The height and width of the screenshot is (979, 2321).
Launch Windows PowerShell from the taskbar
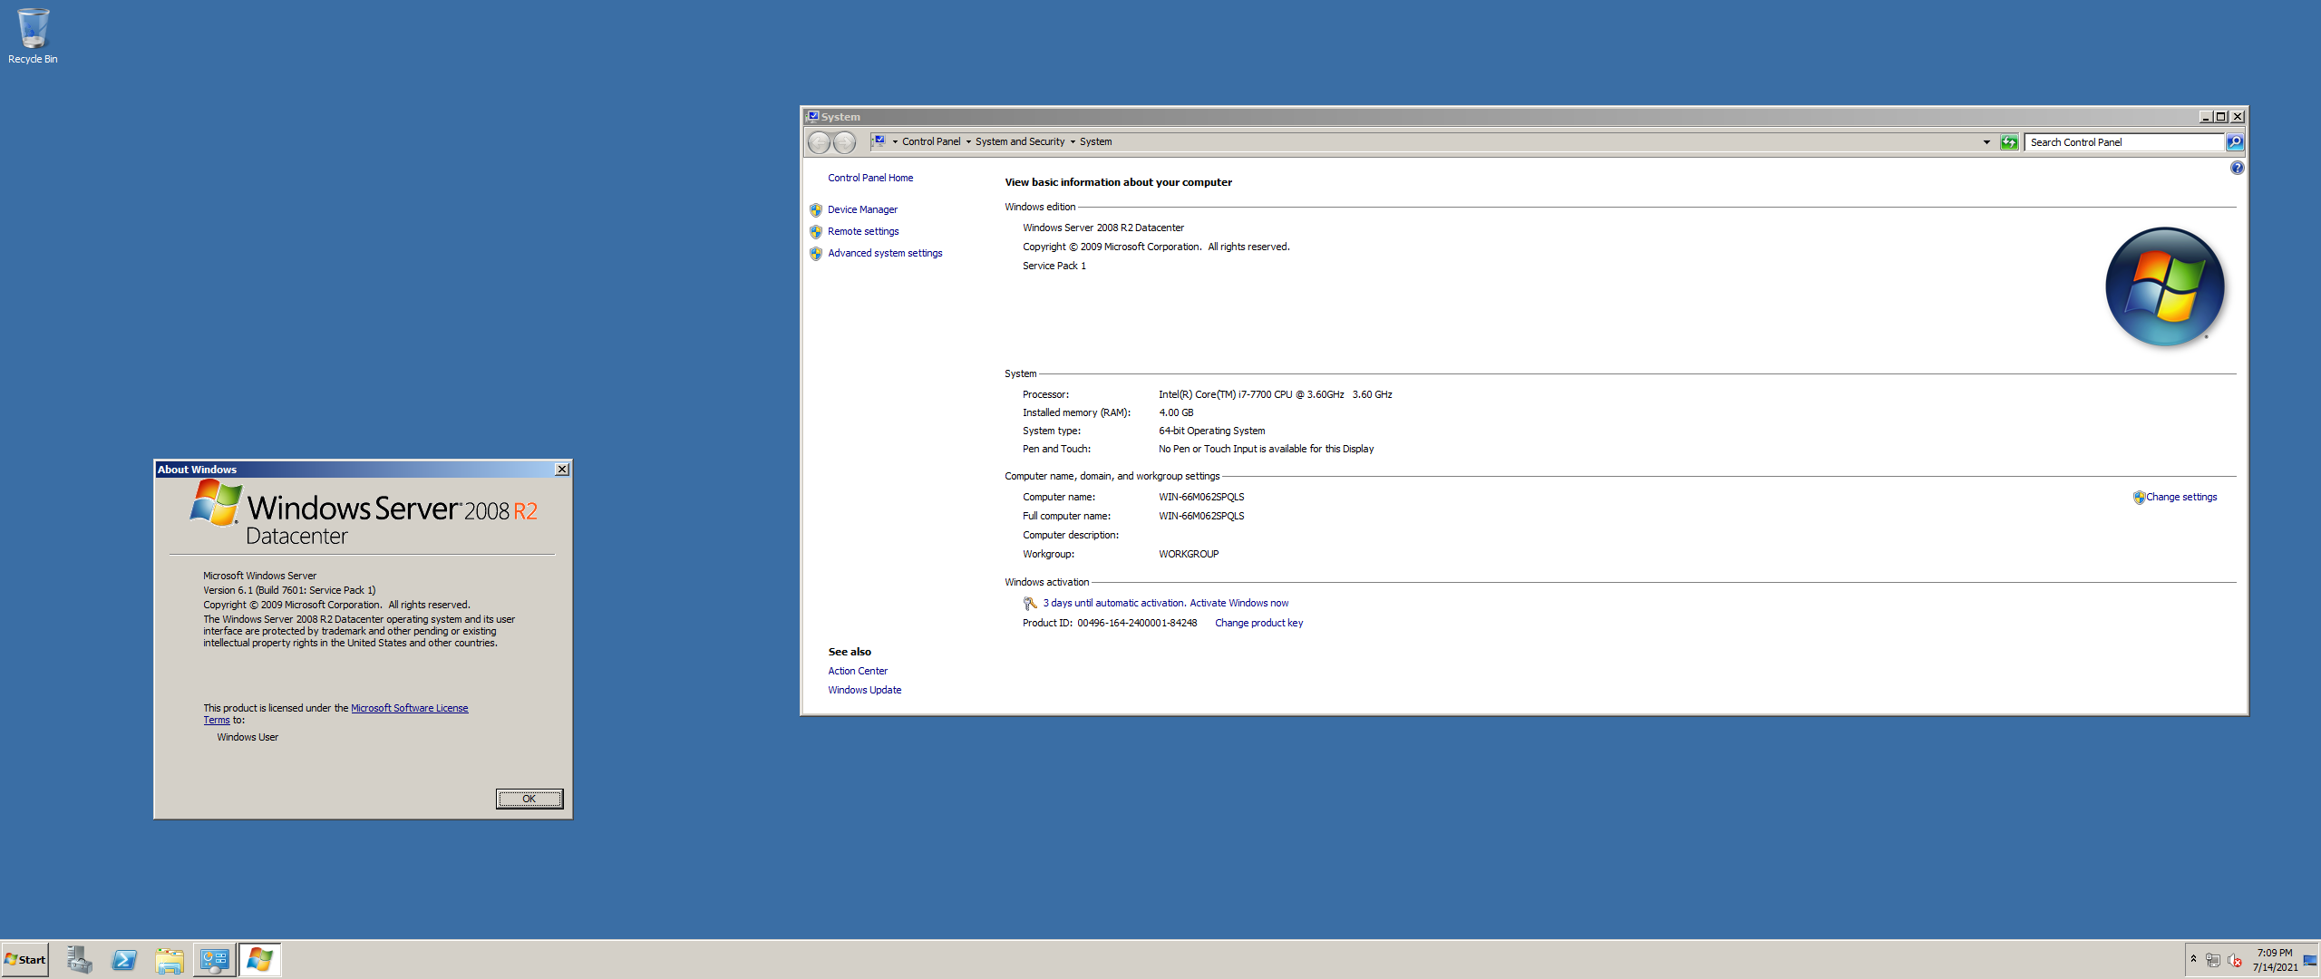124,960
